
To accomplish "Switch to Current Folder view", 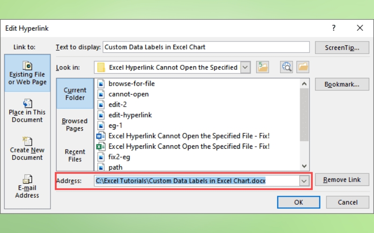I will click(75, 94).
